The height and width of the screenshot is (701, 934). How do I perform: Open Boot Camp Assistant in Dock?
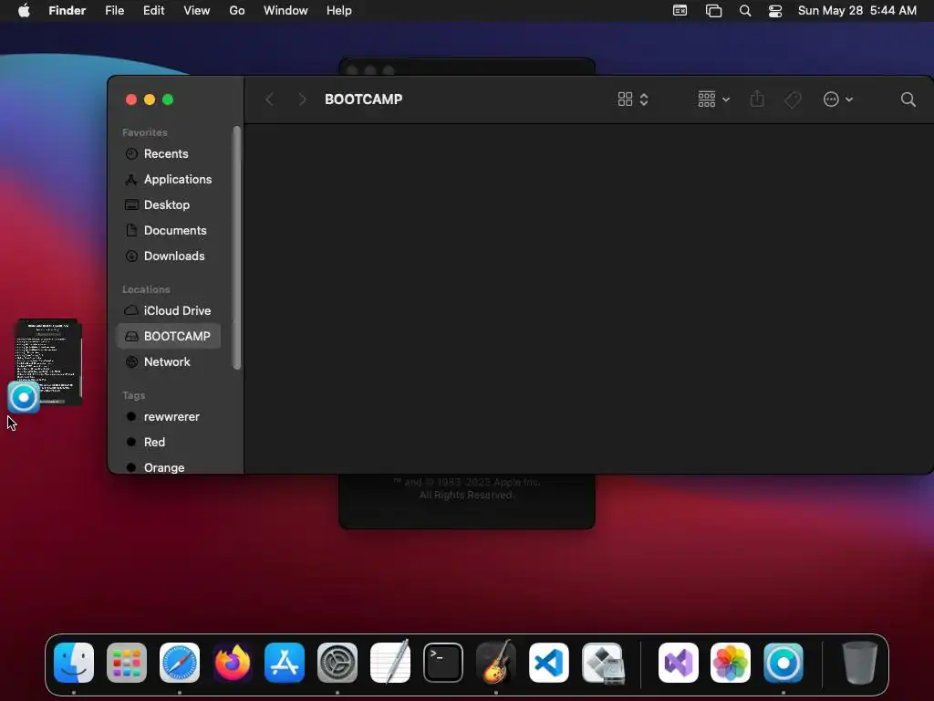click(603, 663)
